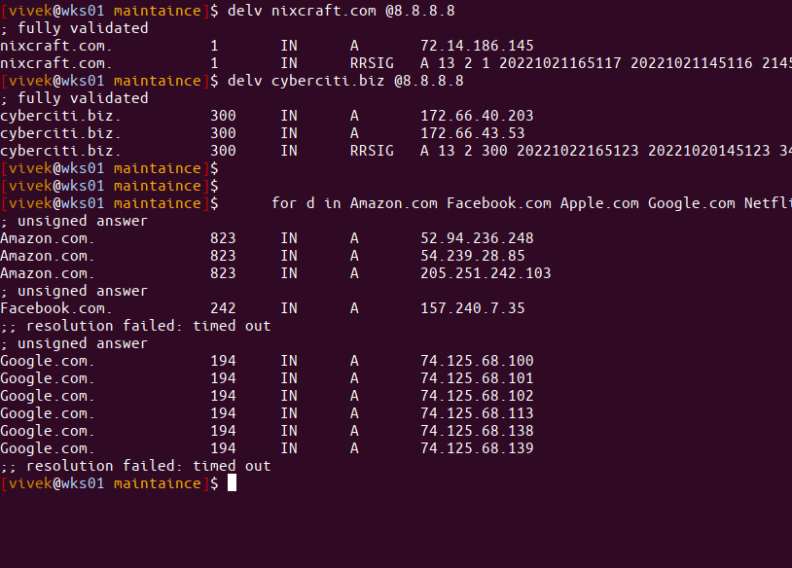The height and width of the screenshot is (568, 792).
Task: Click the command 'delv nixcraft.com @8.8.8.8'
Action: (342, 11)
